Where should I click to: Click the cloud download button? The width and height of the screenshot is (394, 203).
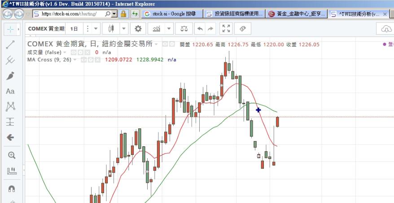point(385,29)
